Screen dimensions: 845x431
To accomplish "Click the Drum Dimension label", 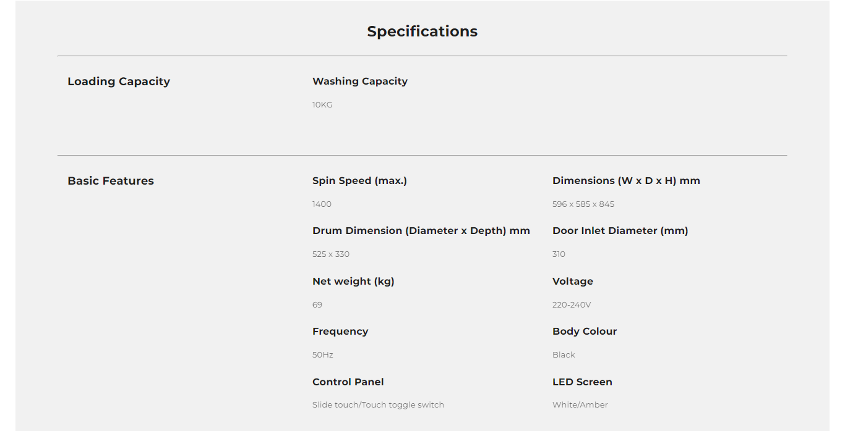I will (x=421, y=231).
